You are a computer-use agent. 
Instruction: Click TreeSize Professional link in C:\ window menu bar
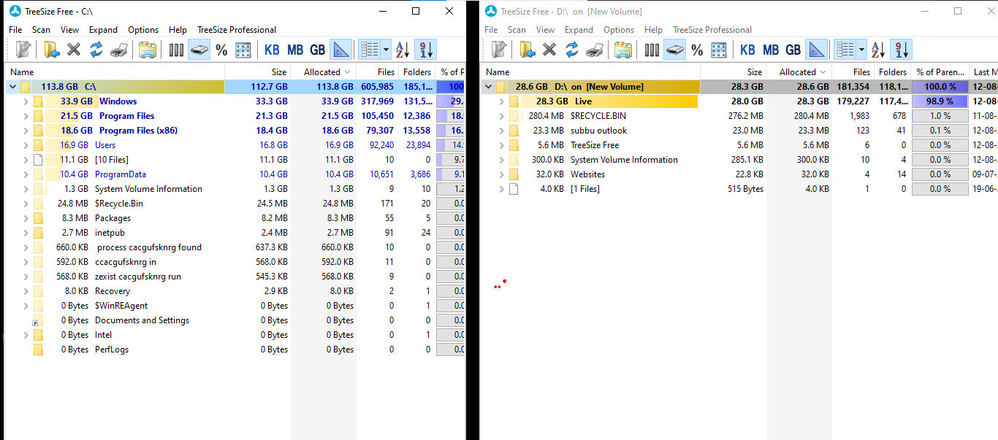point(237,30)
